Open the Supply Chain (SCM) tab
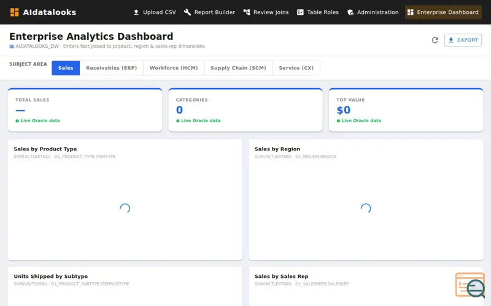 coord(238,68)
